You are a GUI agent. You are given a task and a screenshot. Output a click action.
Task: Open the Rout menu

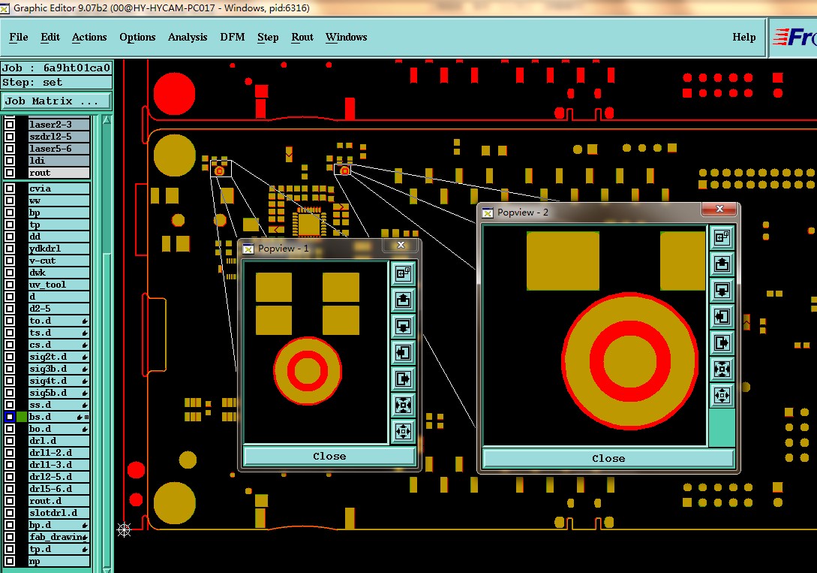click(x=302, y=37)
